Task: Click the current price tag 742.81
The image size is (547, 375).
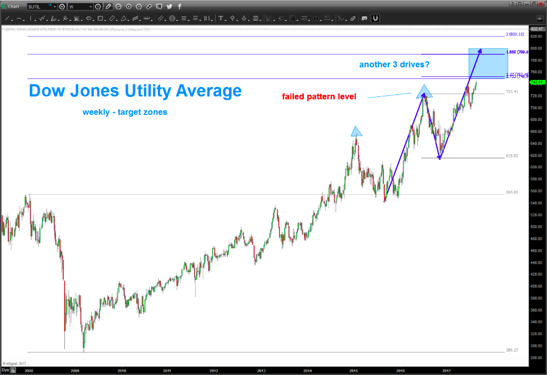Action: [538, 82]
